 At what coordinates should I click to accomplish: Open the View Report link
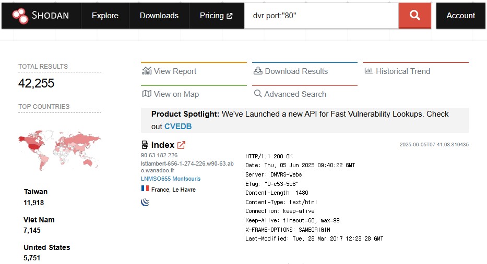coord(175,71)
